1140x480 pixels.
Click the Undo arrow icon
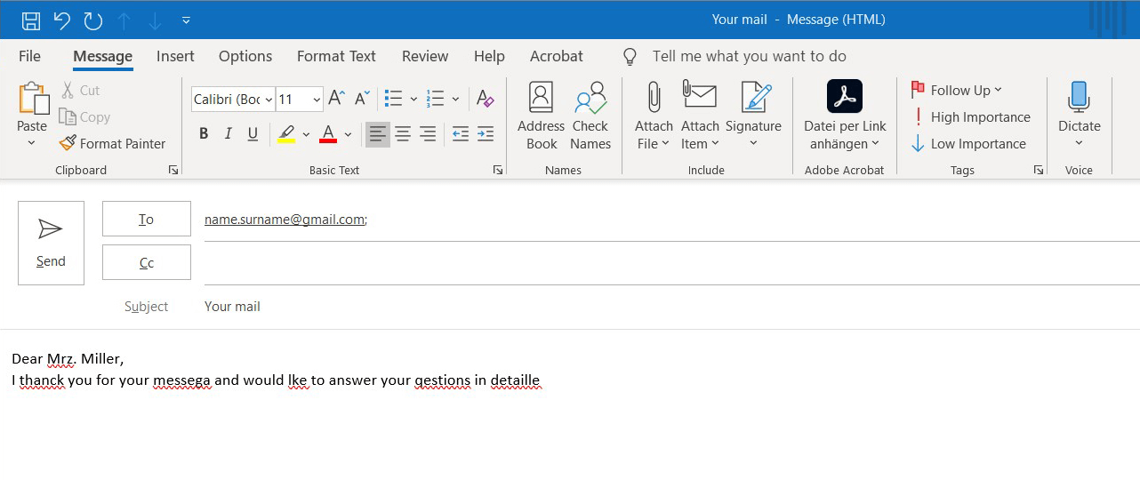pyautogui.click(x=61, y=20)
